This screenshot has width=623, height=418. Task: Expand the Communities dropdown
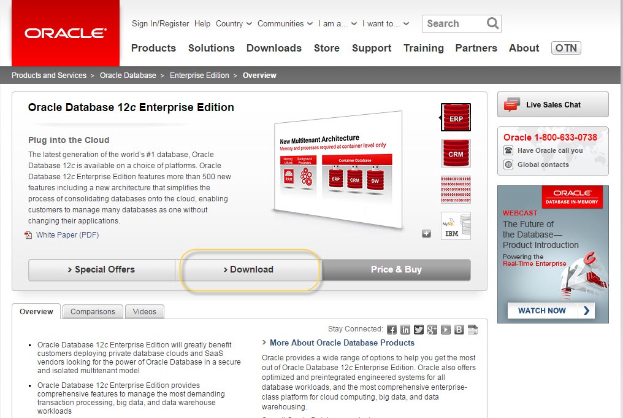(285, 24)
